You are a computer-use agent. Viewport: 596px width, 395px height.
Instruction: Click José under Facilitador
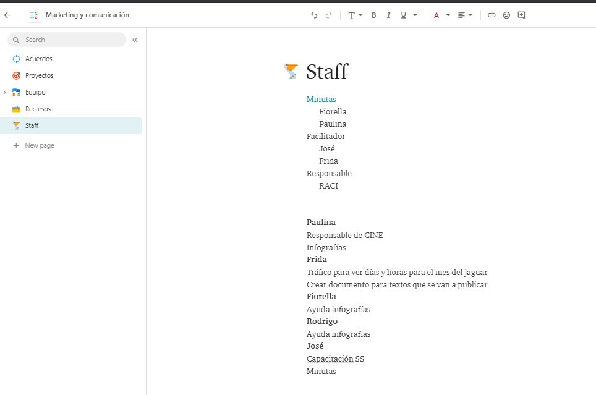coord(327,148)
